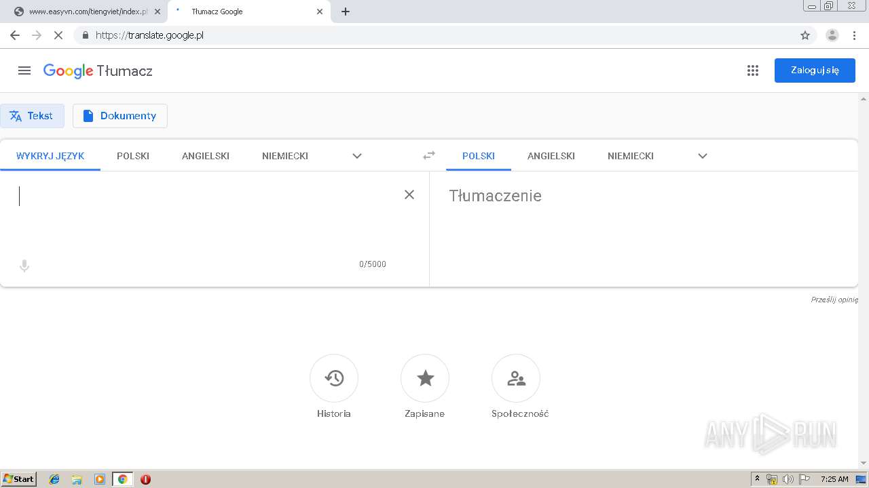The height and width of the screenshot is (488, 869).
Task: Click the Tłumaczenie output area
Action: click(644, 228)
